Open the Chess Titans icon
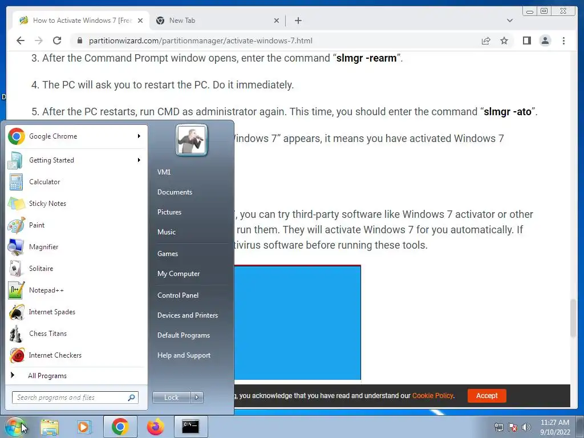 pos(16,334)
